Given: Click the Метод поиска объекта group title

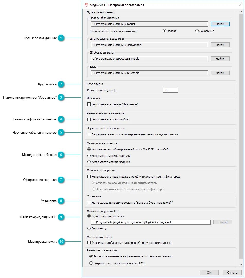Looking at the screenshot, I should [102, 143].
